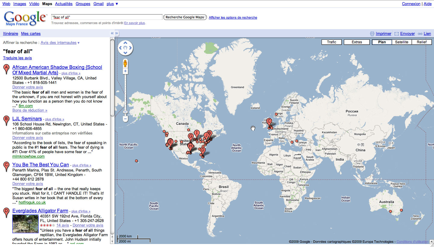Pan the map right with the arrow
The height and width of the screenshot is (247, 434).
click(130, 48)
